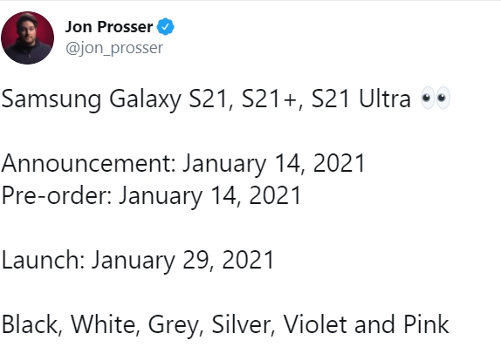Viewport: 501px width, 347px height.
Task: Click the "S21 Ultra" text
Action: coord(361,99)
